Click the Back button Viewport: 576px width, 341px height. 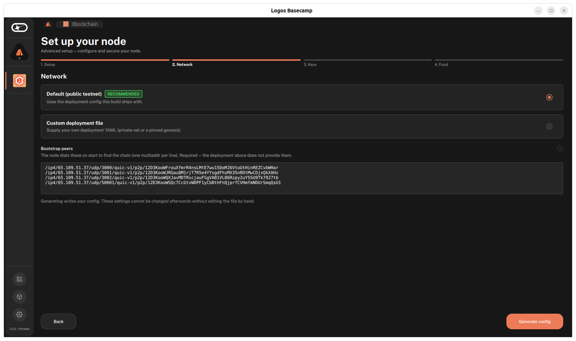click(59, 321)
